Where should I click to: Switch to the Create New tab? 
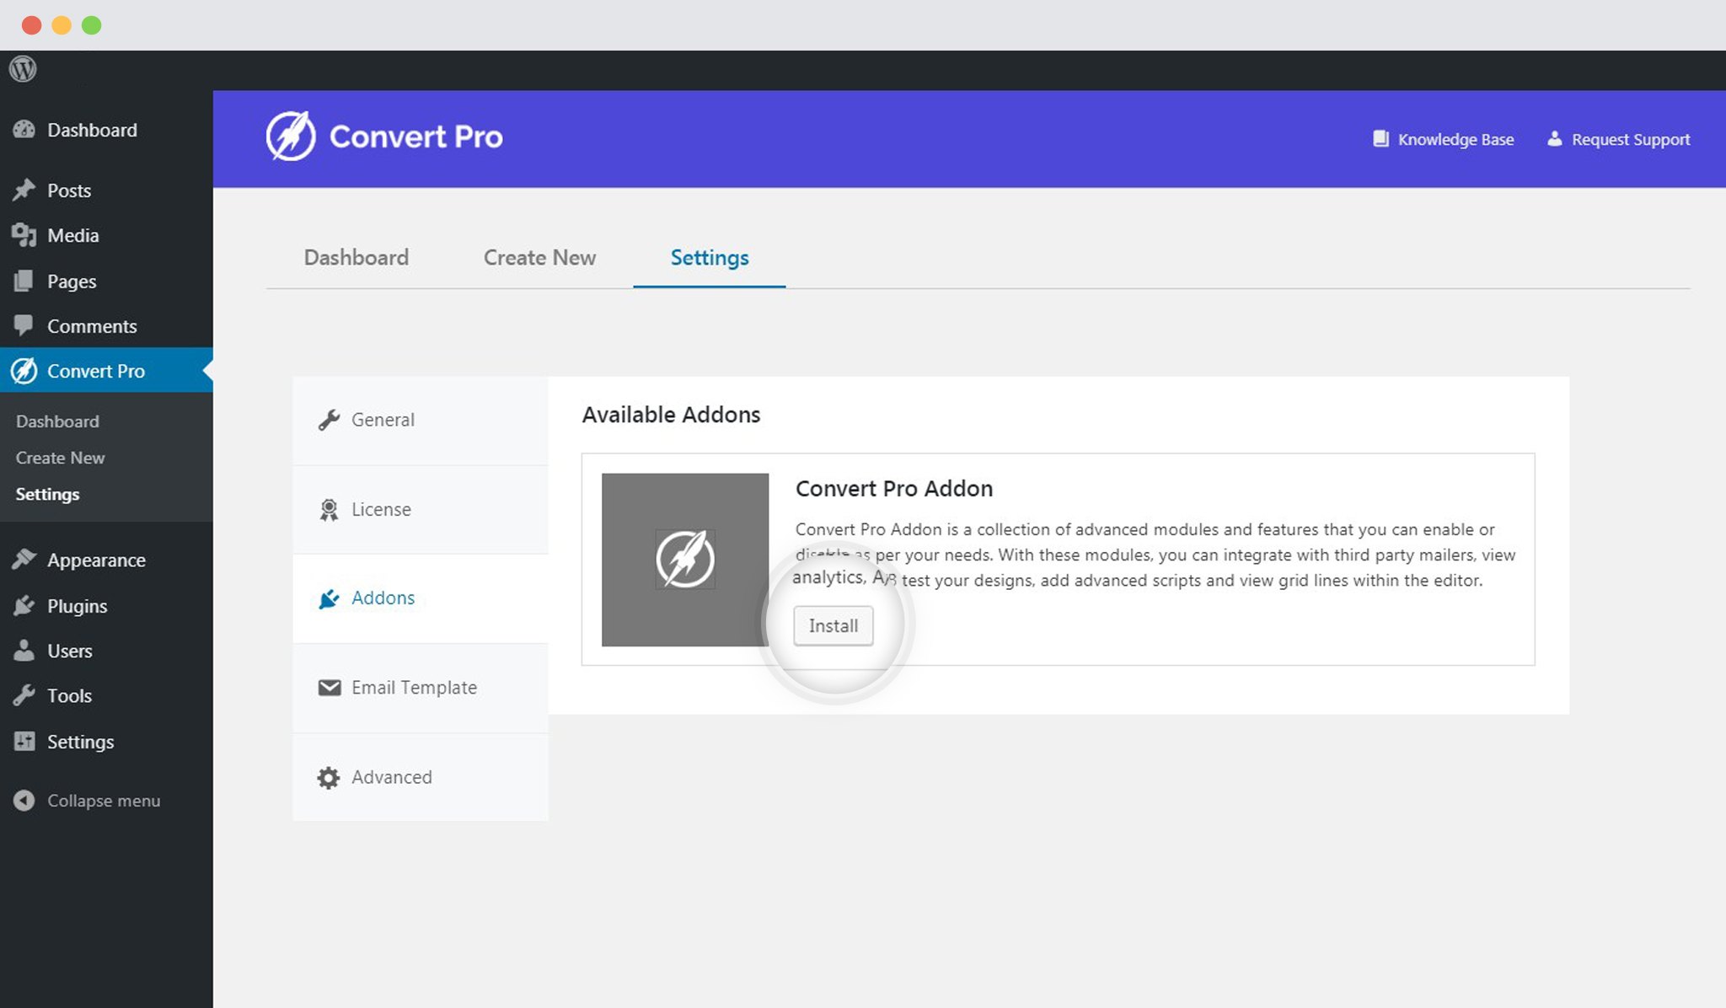coord(539,257)
